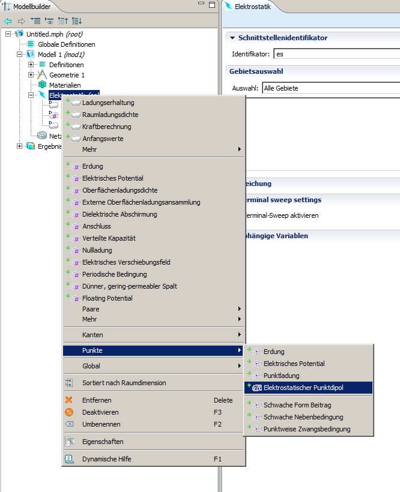Add Floating Potential boundary condition
Screen dimensions: 400x492
click(x=107, y=298)
